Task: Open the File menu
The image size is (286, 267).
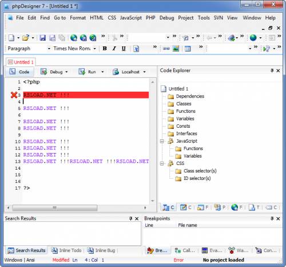Action: (x=20, y=18)
